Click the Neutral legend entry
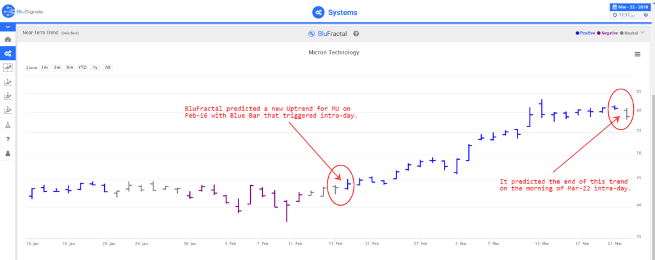This screenshot has width=655, height=260. coord(629,33)
